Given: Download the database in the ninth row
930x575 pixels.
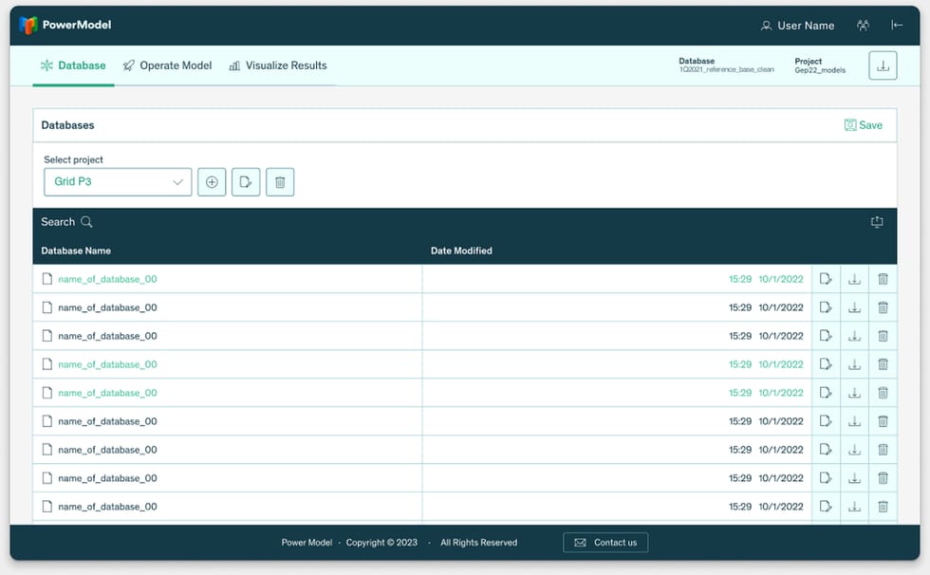Looking at the screenshot, I should 854,507.
